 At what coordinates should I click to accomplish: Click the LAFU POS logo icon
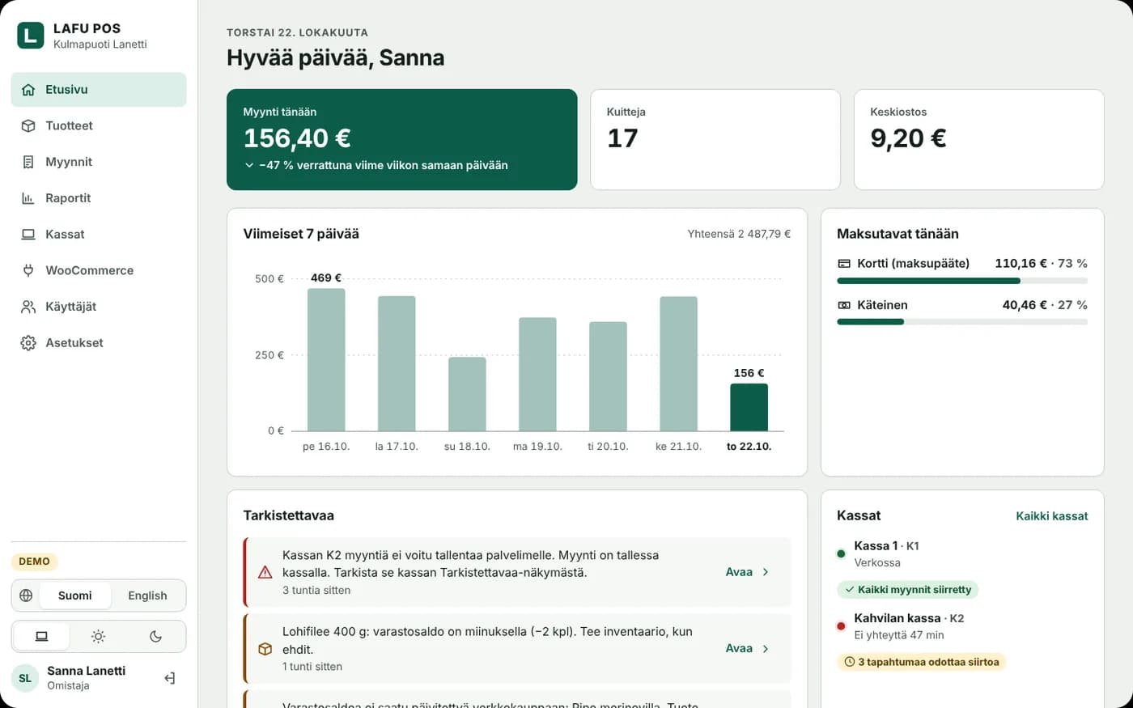(31, 36)
